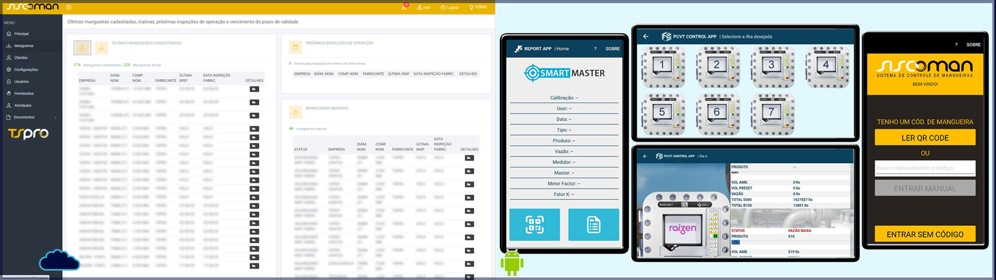Click the upload icon in Últimas Mangueiras Cadastradas
Image resolution: width=996 pixels, height=280 pixels.
click(x=82, y=48)
